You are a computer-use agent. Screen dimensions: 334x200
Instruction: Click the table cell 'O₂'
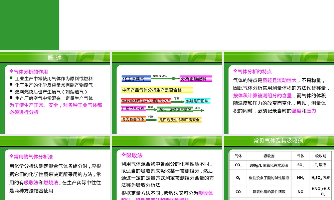(x=238, y=178)
